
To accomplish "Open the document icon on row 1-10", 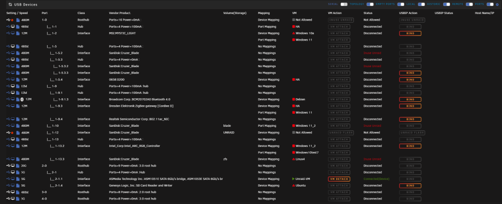I will tap(18, 126).
